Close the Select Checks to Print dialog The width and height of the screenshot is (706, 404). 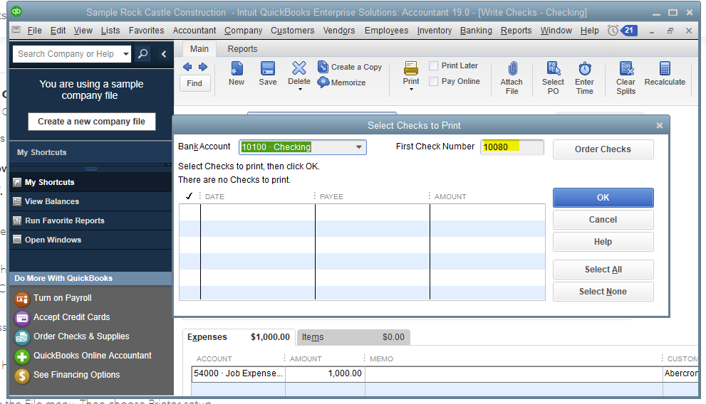[659, 126]
